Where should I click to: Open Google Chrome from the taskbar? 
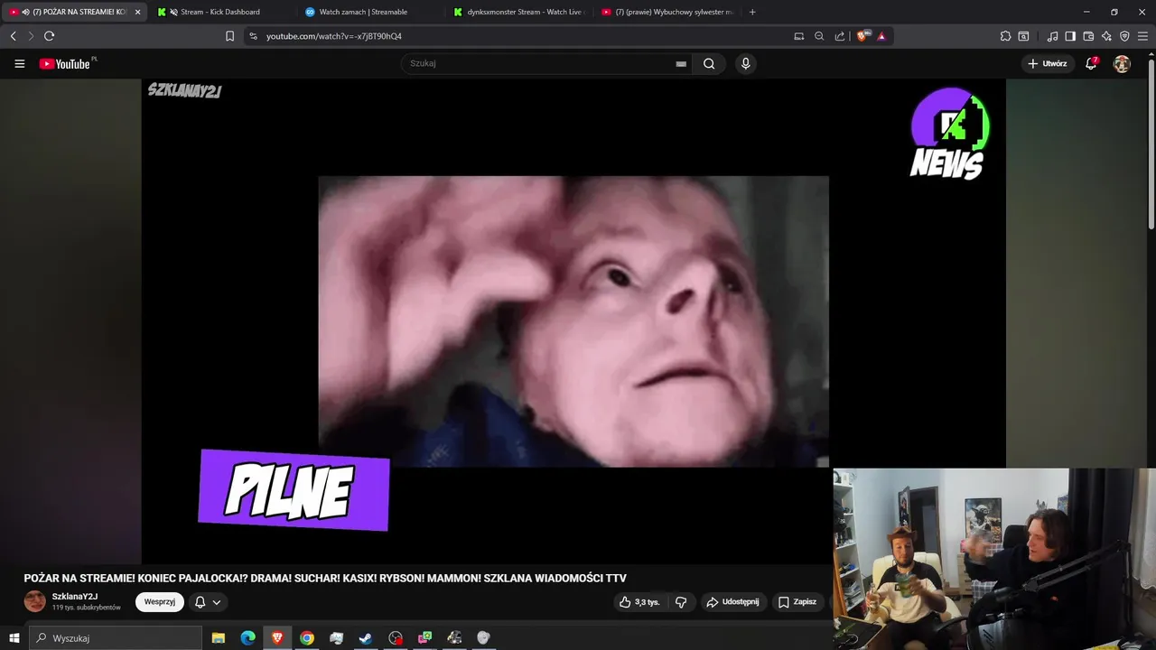click(x=307, y=638)
